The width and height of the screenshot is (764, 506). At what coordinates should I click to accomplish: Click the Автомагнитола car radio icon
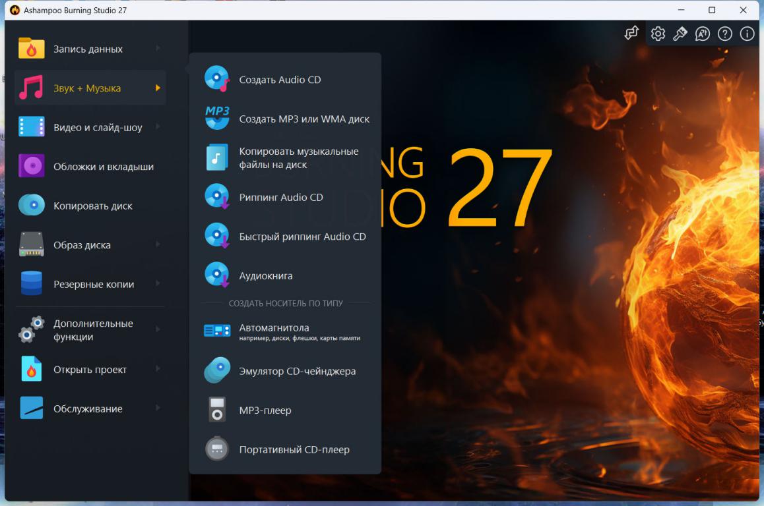pos(217,331)
